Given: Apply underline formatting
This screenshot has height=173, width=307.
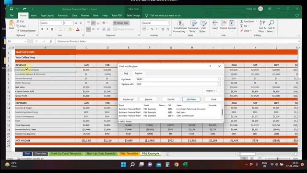Looking at the screenshot, I should tap(52, 29).
